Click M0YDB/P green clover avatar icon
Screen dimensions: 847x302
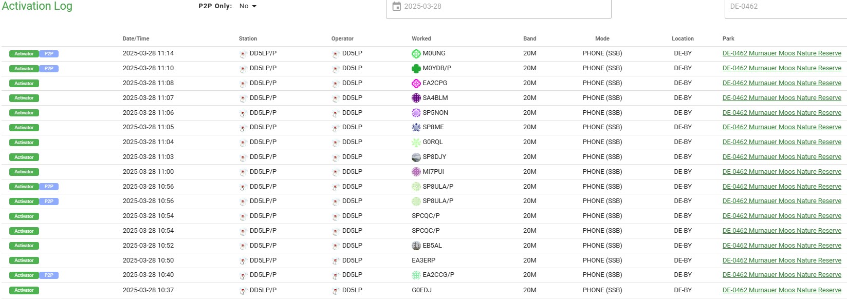point(416,68)
